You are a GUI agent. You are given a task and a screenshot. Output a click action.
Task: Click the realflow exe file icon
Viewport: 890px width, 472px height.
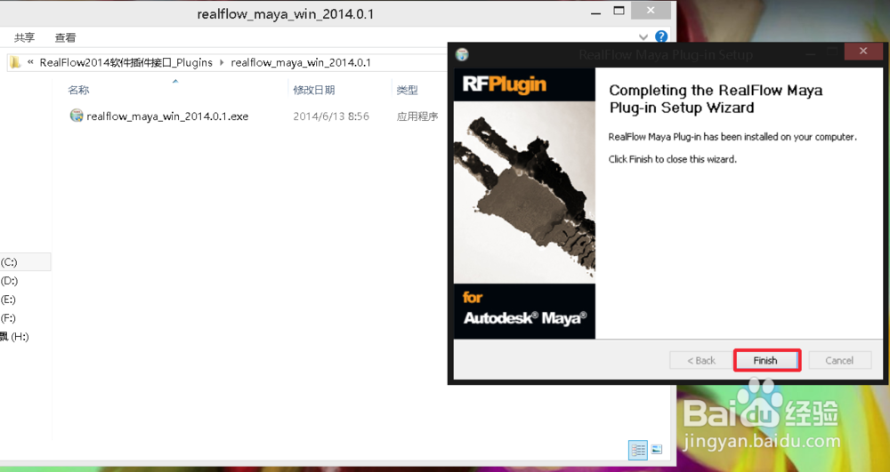(x=76, y=116)
